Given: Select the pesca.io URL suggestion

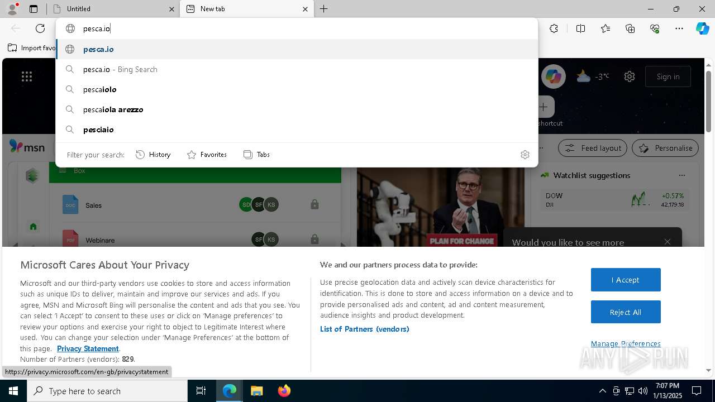Looking at the screenshot, I should (297, 49).
